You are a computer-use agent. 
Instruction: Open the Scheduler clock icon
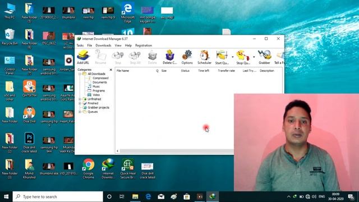(204, 57)
